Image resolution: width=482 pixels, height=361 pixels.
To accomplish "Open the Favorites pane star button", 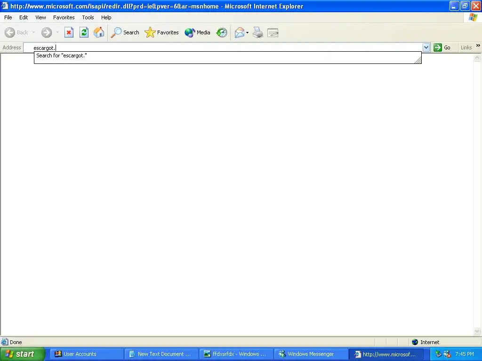I will pos(162,32).
